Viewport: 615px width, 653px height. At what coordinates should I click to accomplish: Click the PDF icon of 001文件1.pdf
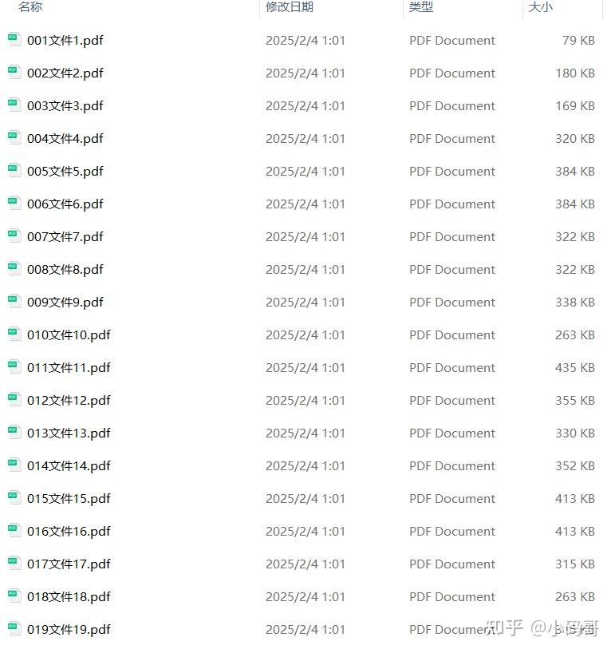(14, 40)
